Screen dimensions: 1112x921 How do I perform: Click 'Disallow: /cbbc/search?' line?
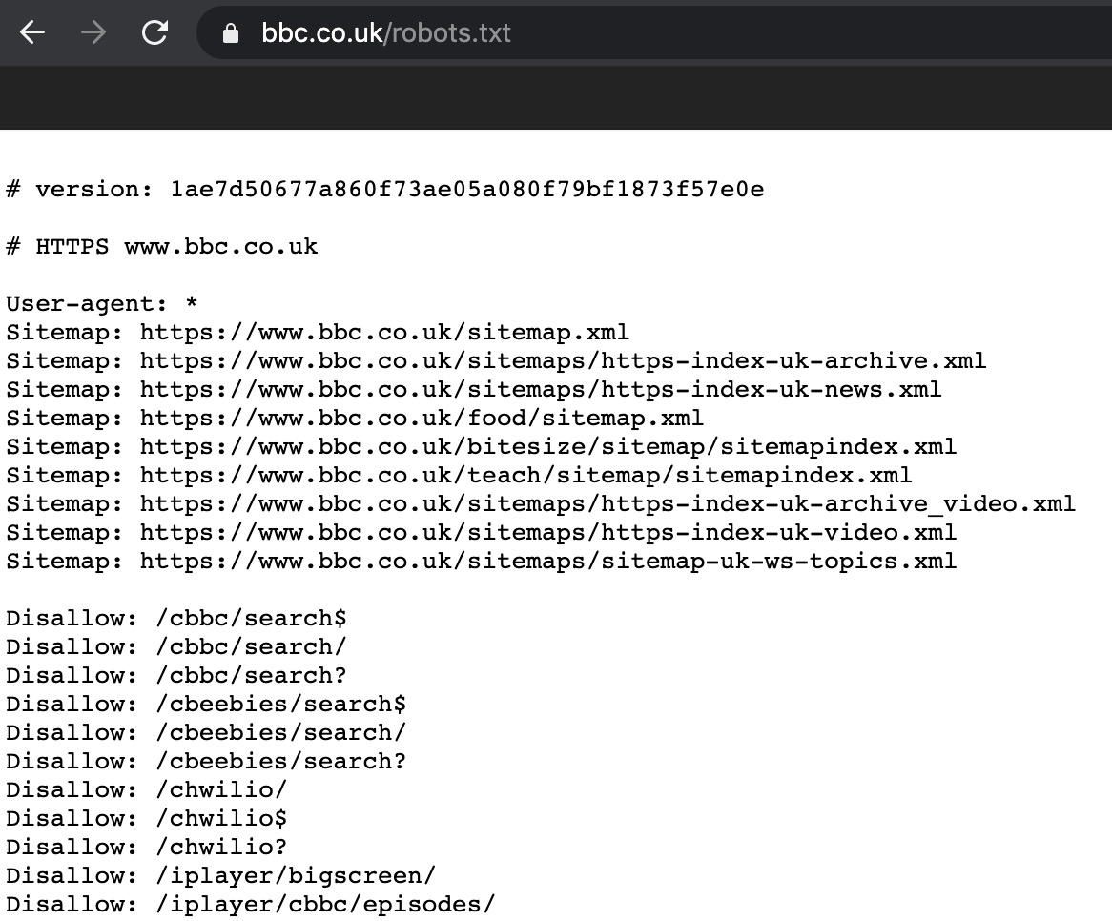pos(176,676)
